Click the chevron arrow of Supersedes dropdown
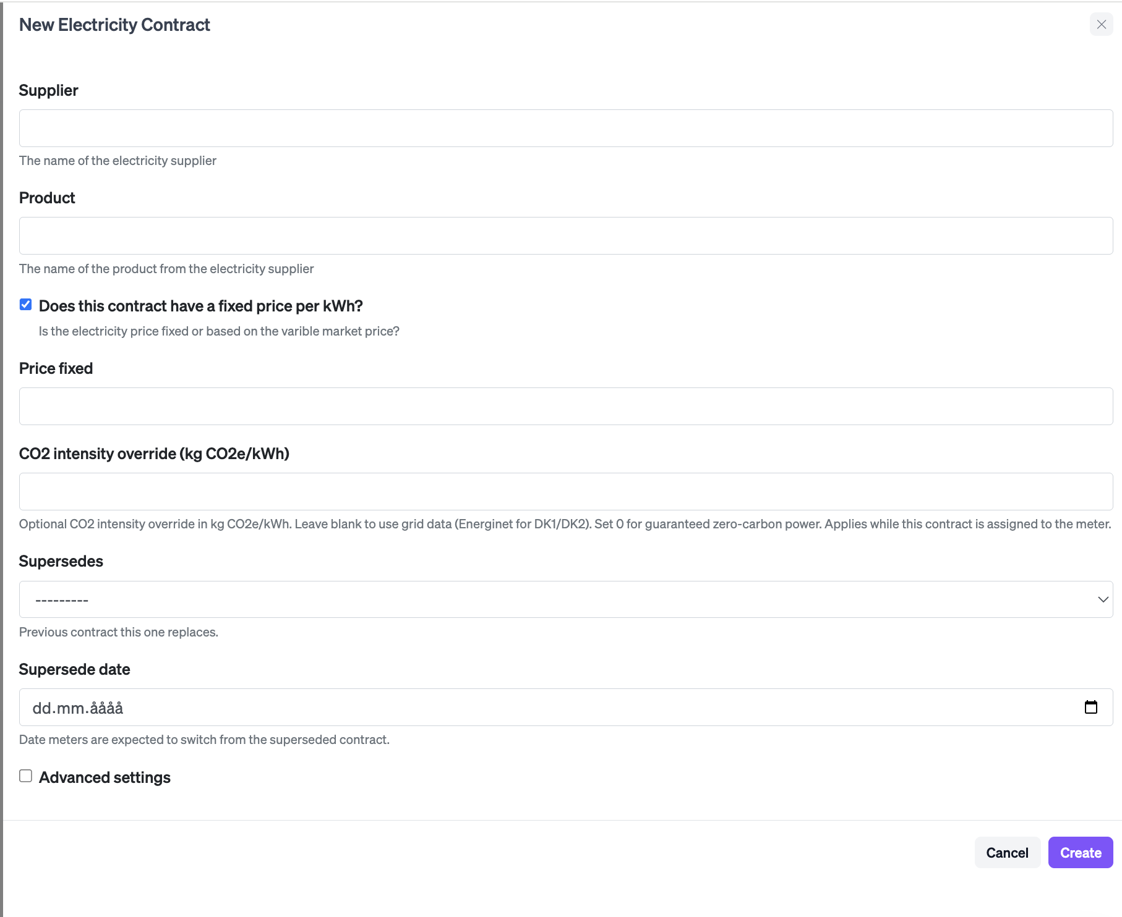The height and width of the screenshot is (917, 1122). tap(1103, 599)
